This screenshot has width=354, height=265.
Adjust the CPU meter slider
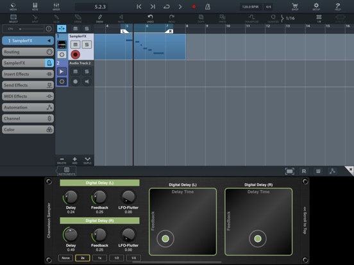click(31, 29)
